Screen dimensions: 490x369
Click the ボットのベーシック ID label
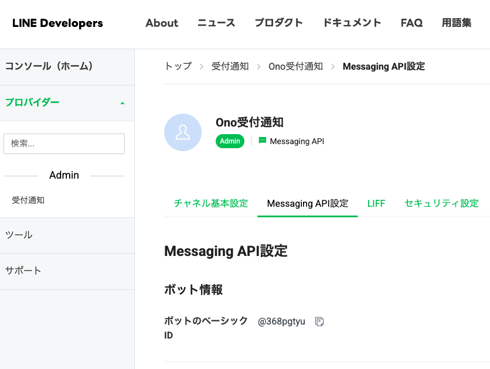[x=206, y=328]
